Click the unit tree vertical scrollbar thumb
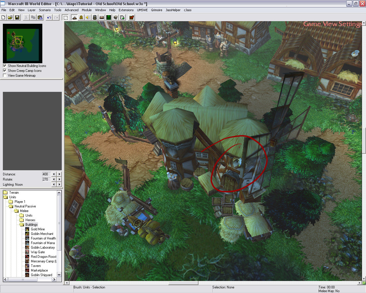The image size is (366, 293). pyautogui.click(x=59, y=223)
